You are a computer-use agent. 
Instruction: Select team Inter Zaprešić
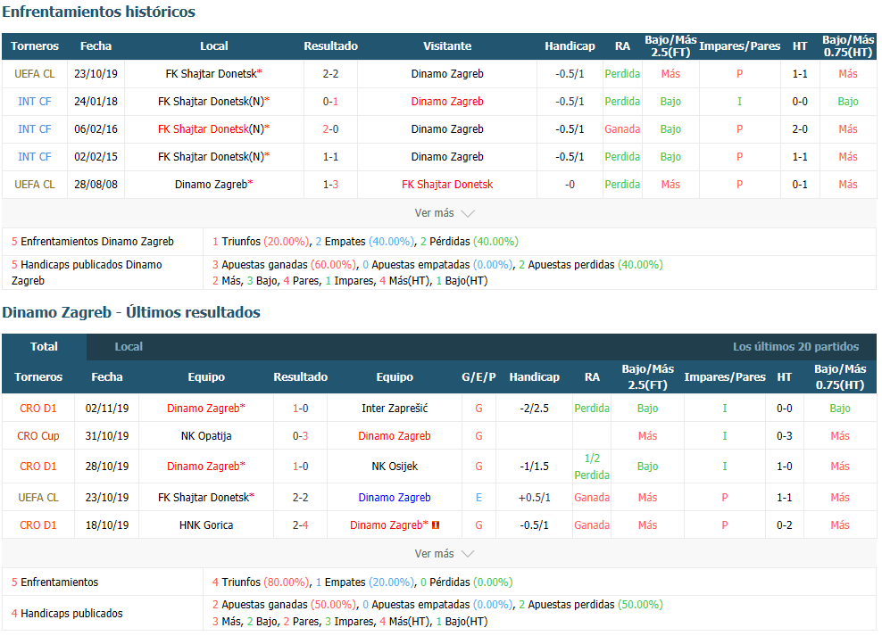[395, 408]
